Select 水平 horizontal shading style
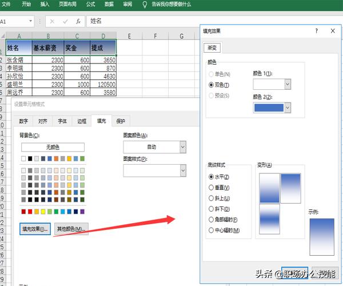This screenshot has height=286, width=343. (211, 177)
